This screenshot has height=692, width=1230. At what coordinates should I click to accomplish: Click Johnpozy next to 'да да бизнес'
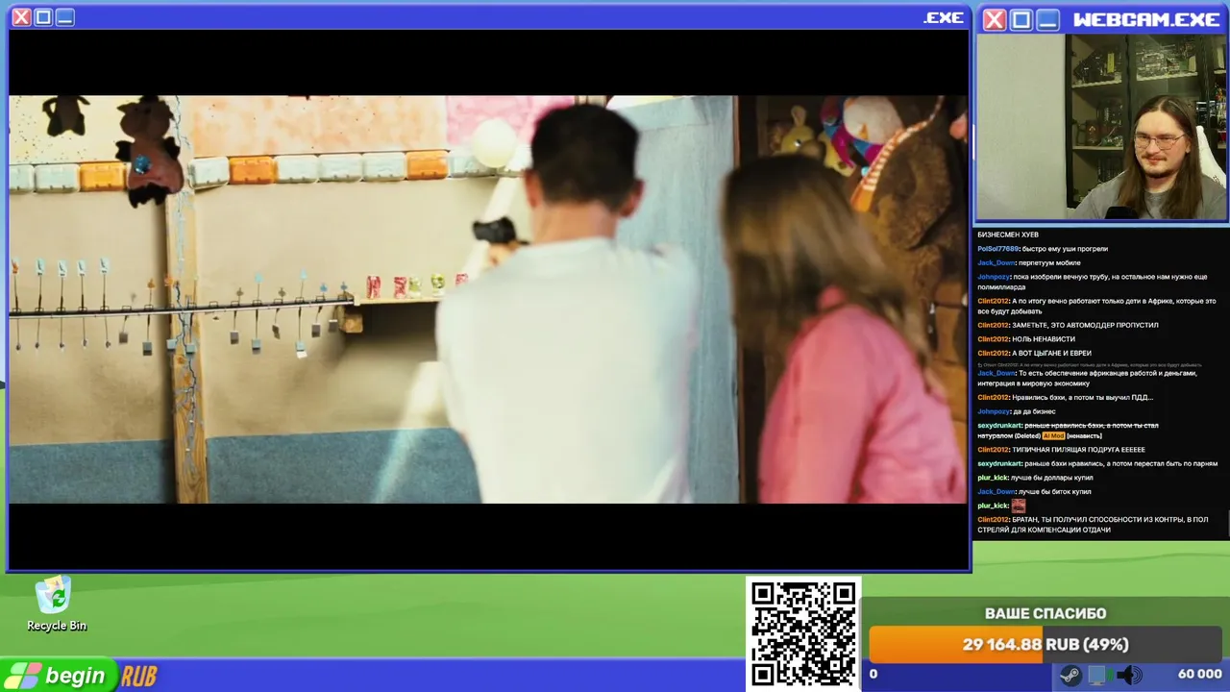[994, 411]
